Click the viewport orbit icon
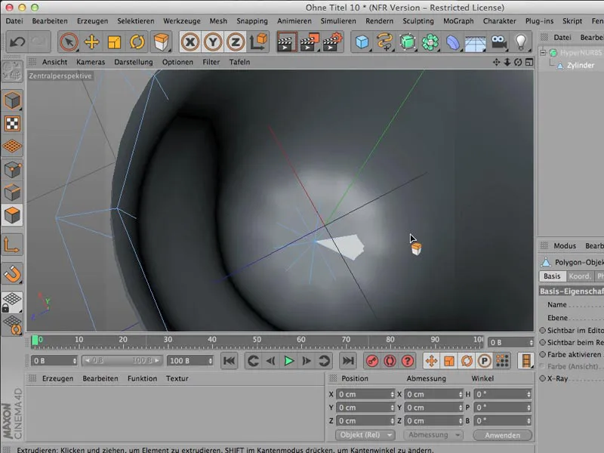Viewport: 604px width, 453px height. click(518, 62)
